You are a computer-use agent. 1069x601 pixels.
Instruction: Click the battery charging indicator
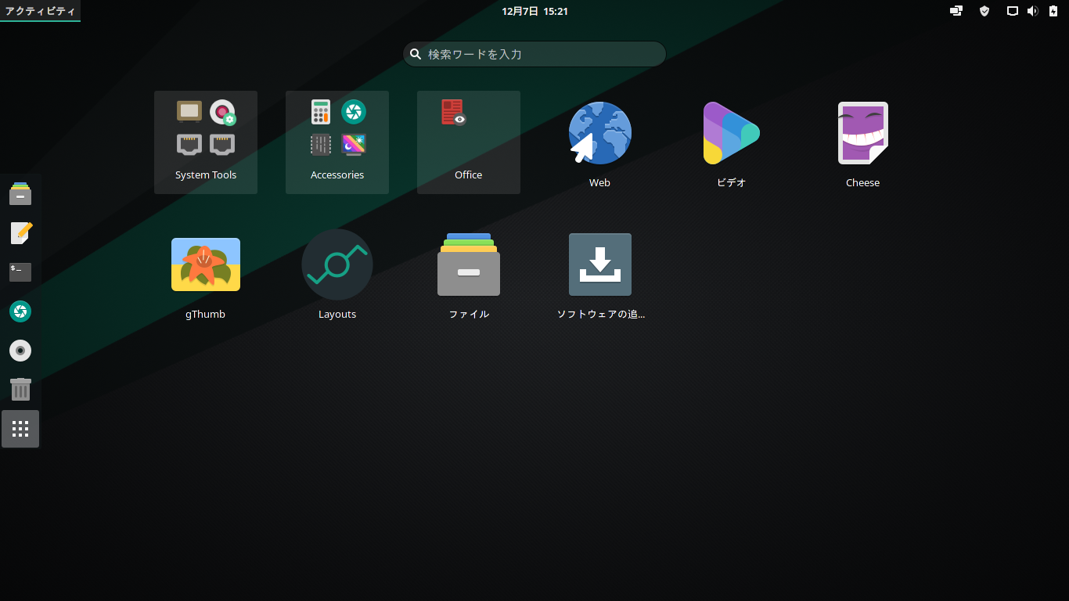tap(1053, 11)
